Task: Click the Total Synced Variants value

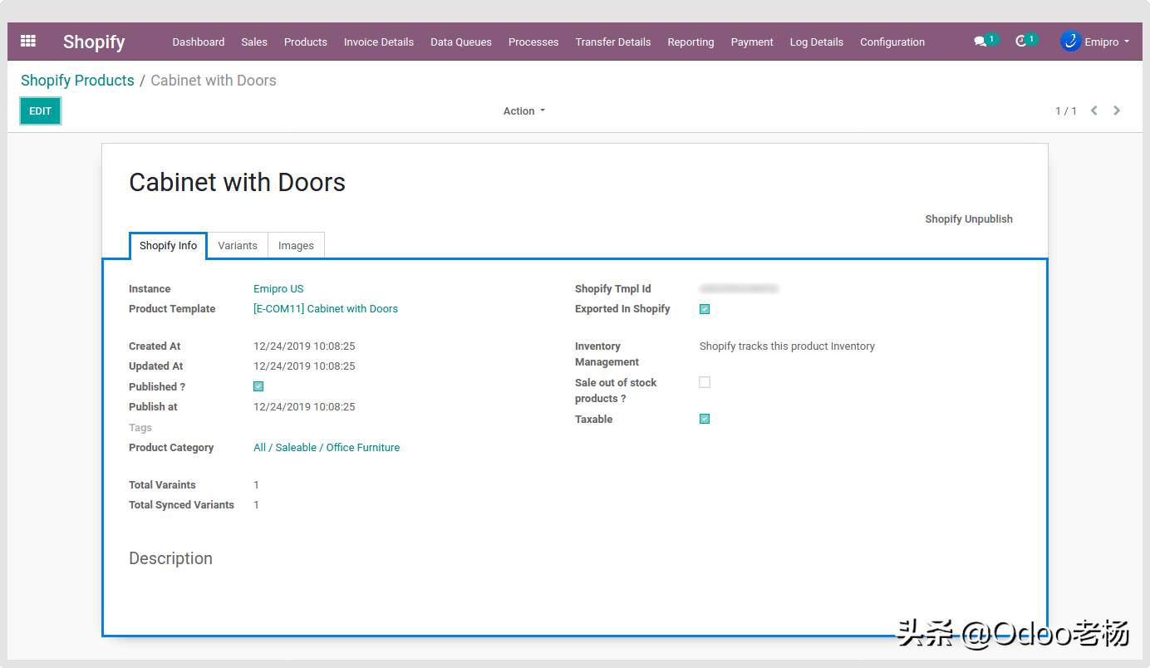Action: point(256,505)
